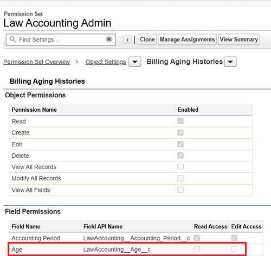
Task: Toggle the Read permission checkbox
Action: tap(180, 121)
